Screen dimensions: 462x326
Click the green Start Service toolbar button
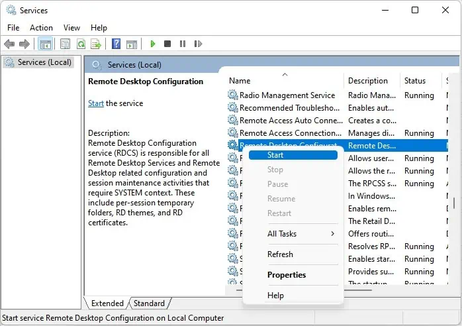153,44
